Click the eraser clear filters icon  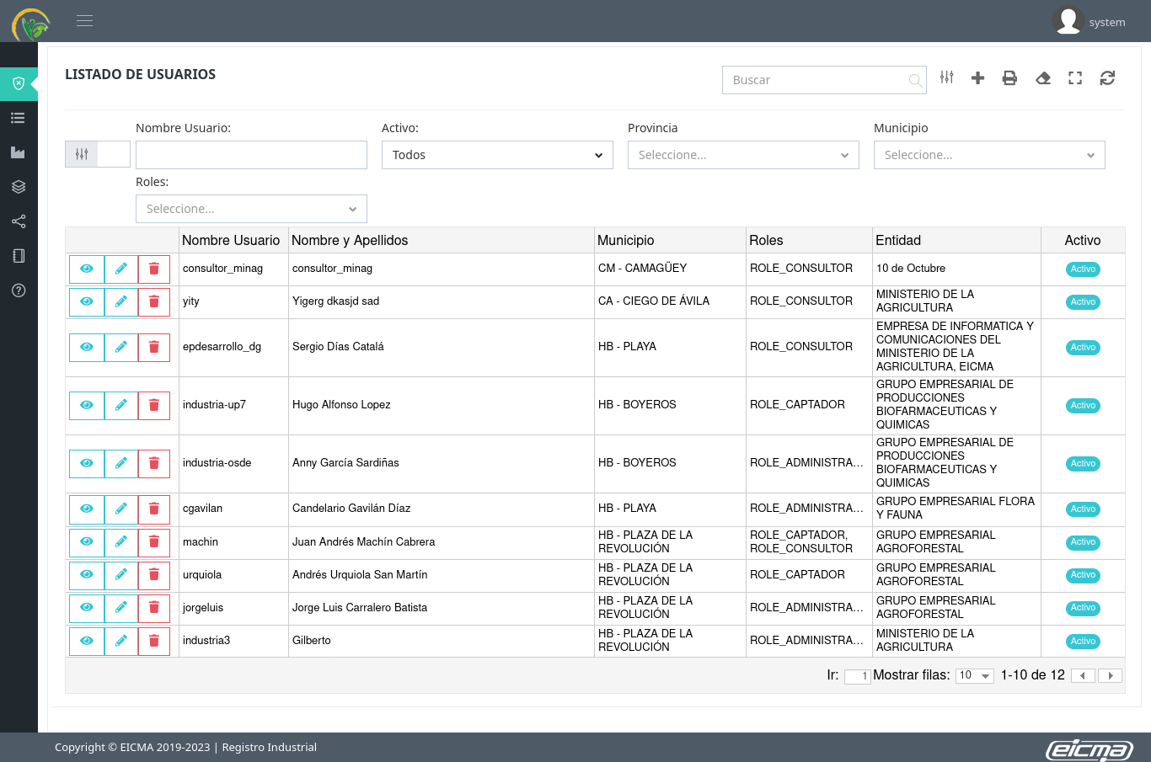(x=1043, y=78)
